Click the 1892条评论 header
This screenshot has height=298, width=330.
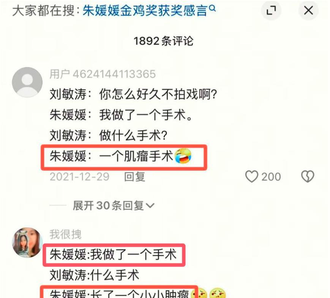pos(164,41)
